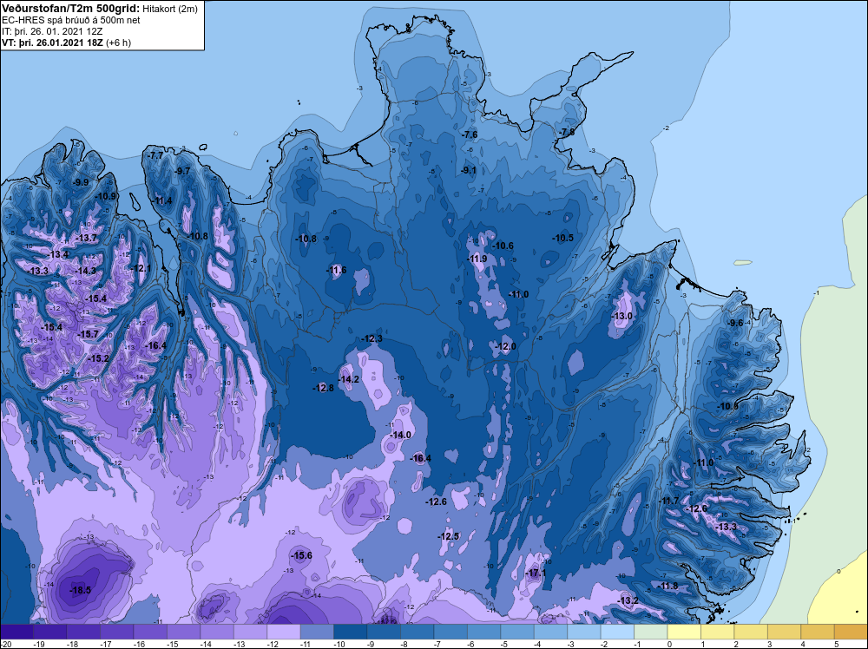Click the title 'Veðurstofan/T2m 500grid: Hitakort (2m)'
This screenshot has height=649, width=868.
click(x=99, y=8)
